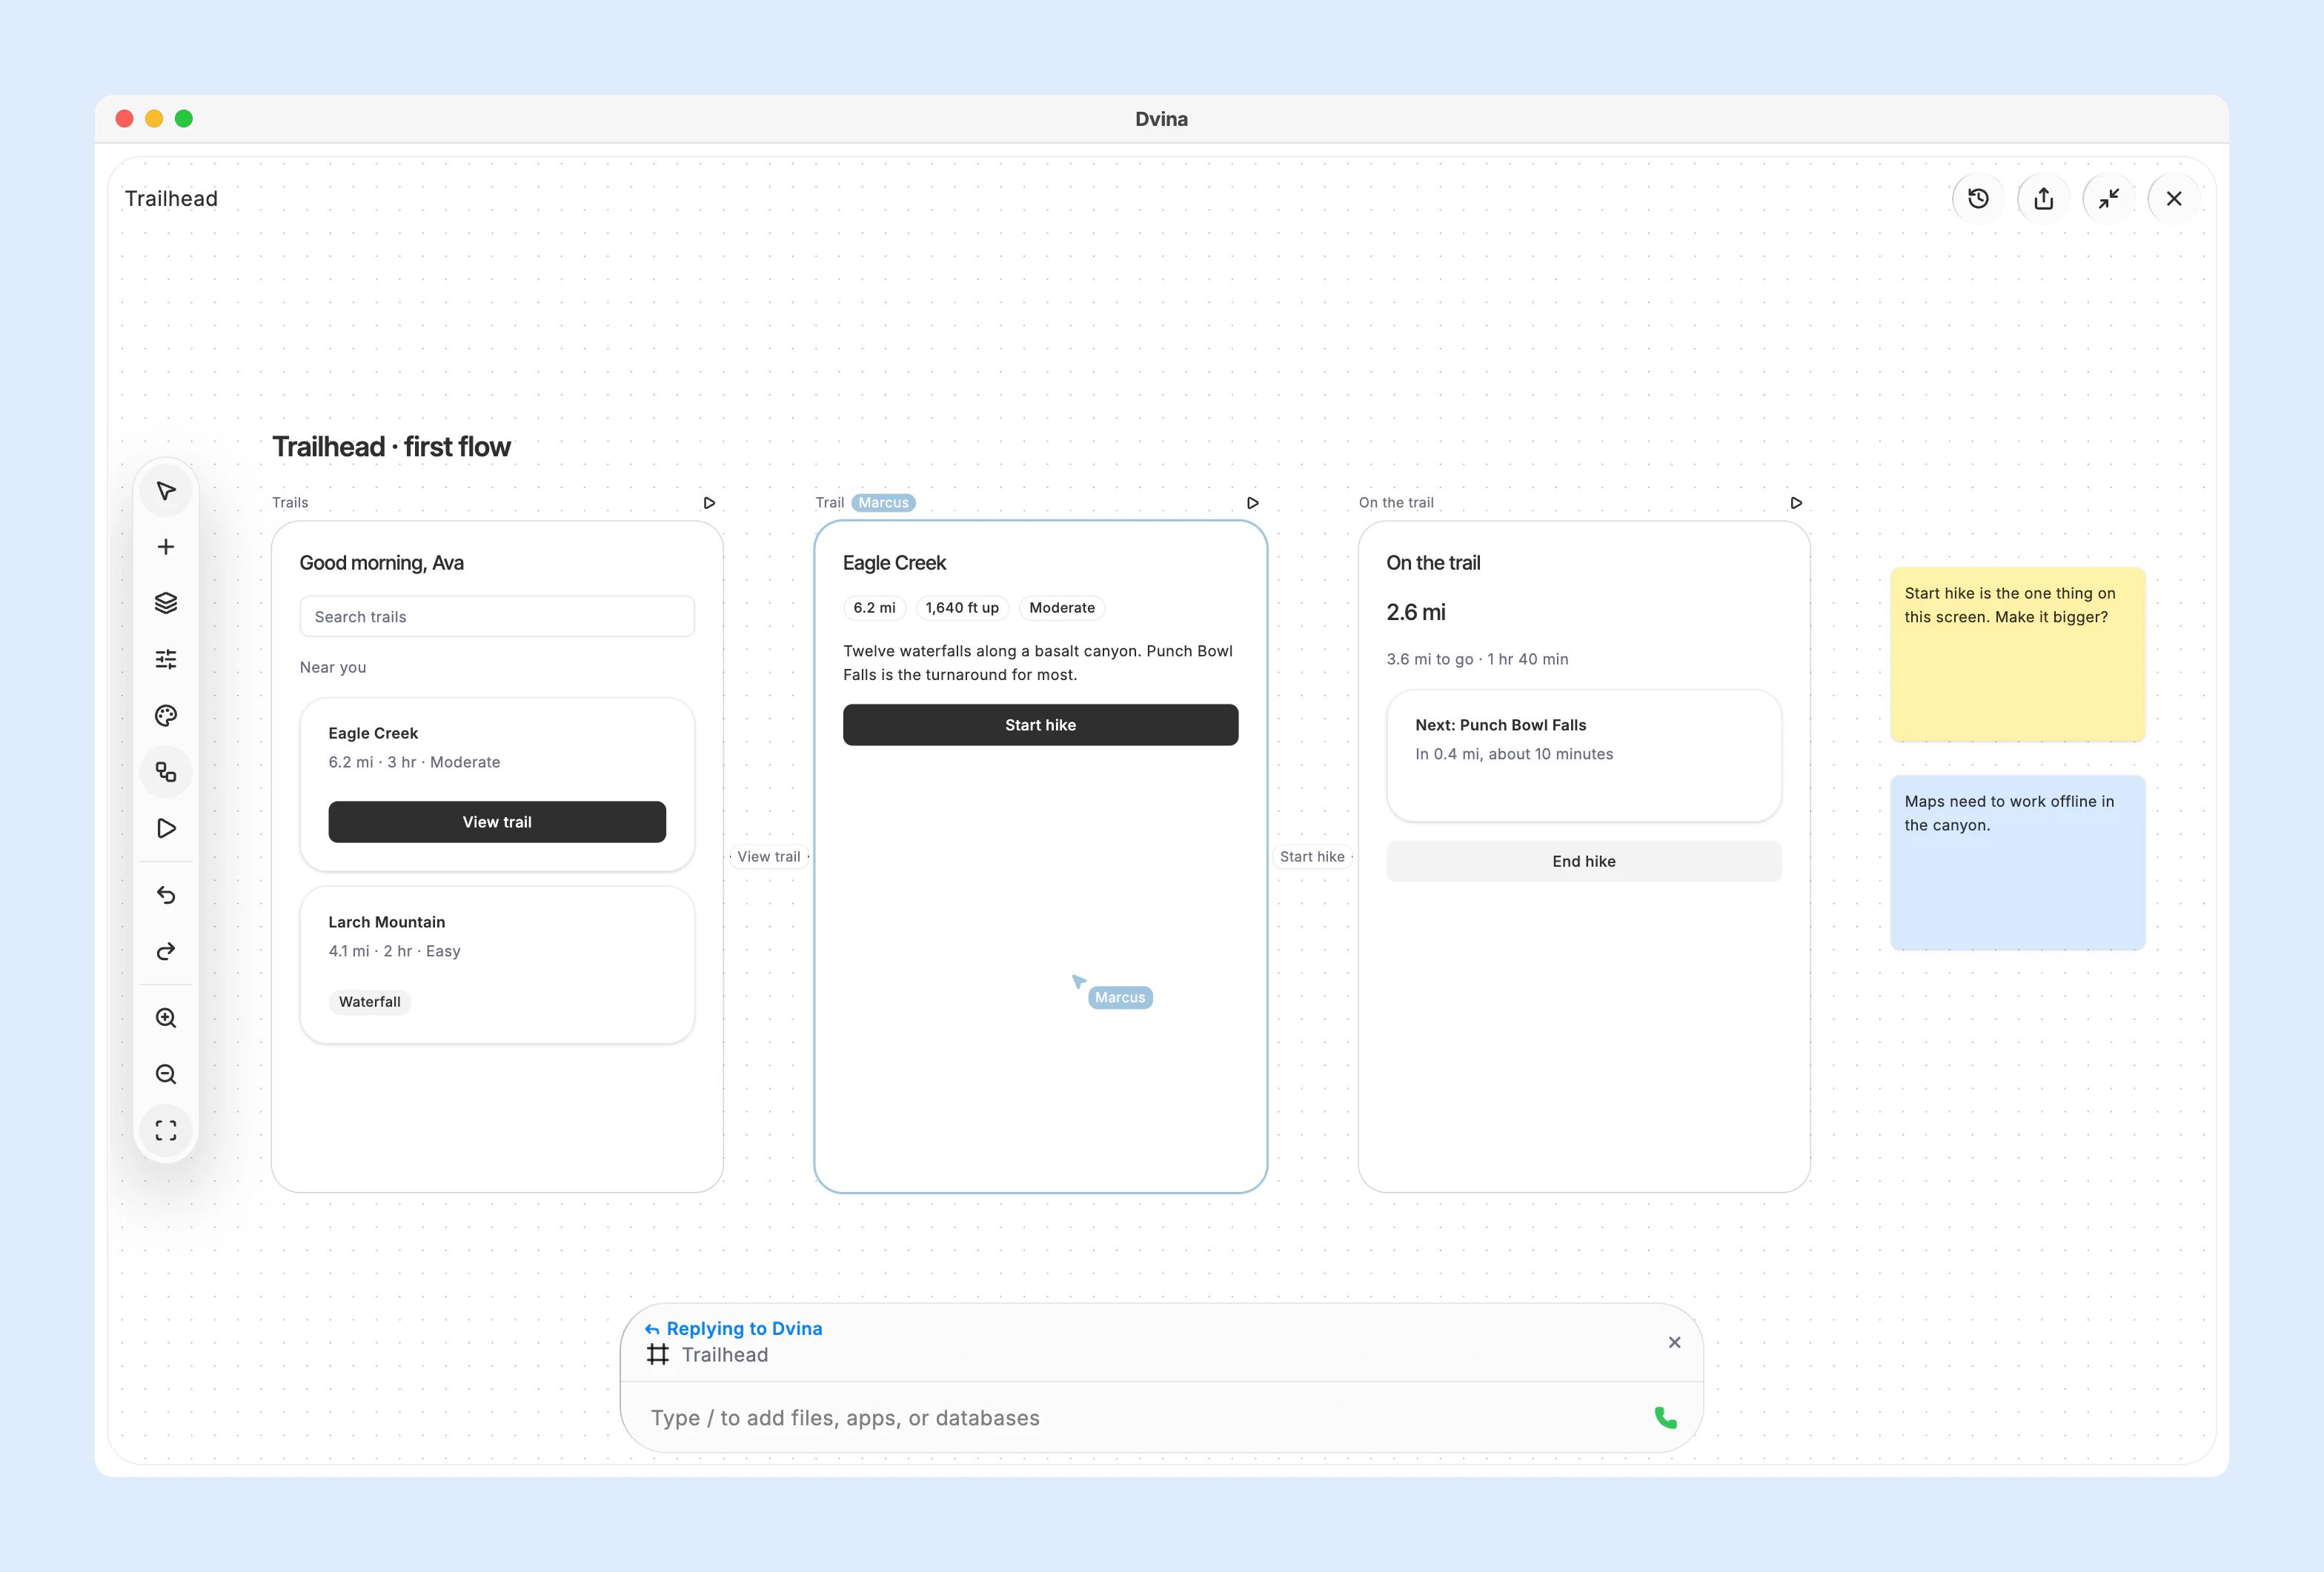This screenshot has width=2324, height=1572.
Task: Undo the last action
Action: click(x=166, y=894)
